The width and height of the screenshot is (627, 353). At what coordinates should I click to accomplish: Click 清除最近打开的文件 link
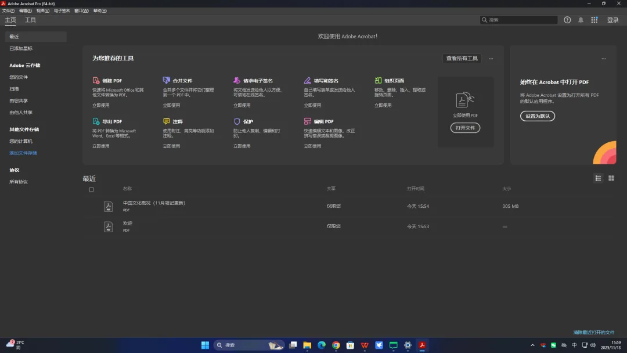[594, 332]
